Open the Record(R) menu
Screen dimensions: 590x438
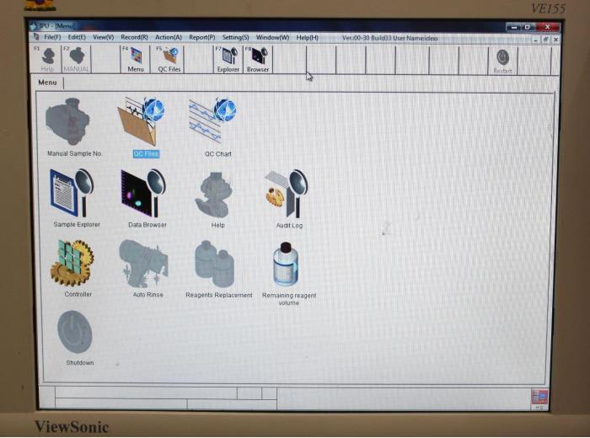[134, 37]
